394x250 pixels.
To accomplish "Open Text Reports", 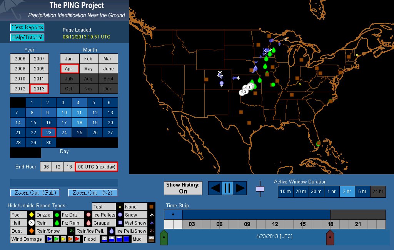I will click(x=27, y=27).
